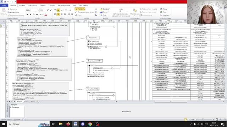Increase font size with grow-font icon
The width and height of the screenshot is (227, 127).
[x=48, y=10]
